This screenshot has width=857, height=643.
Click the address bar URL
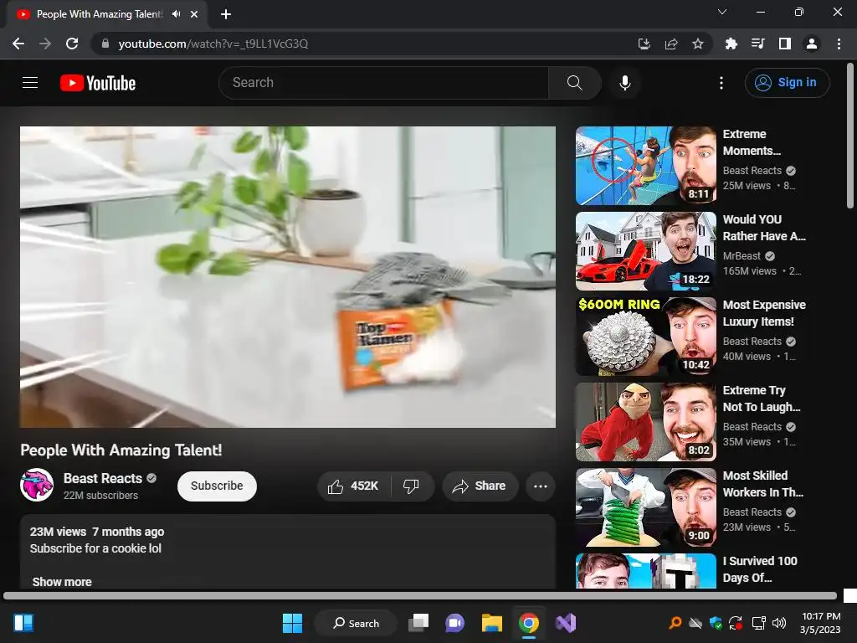pos(213,44)
